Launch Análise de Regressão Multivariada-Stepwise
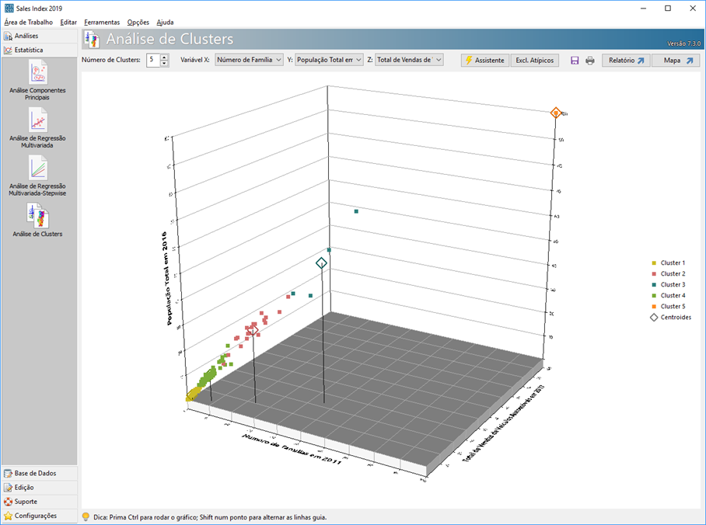Viewport: 706px width, 525px height. point(37,168)
